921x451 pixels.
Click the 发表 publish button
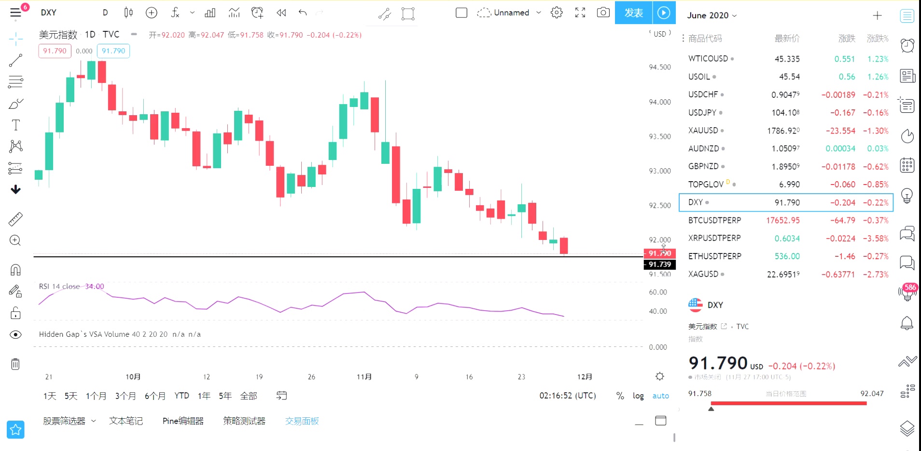click(633, 13)
